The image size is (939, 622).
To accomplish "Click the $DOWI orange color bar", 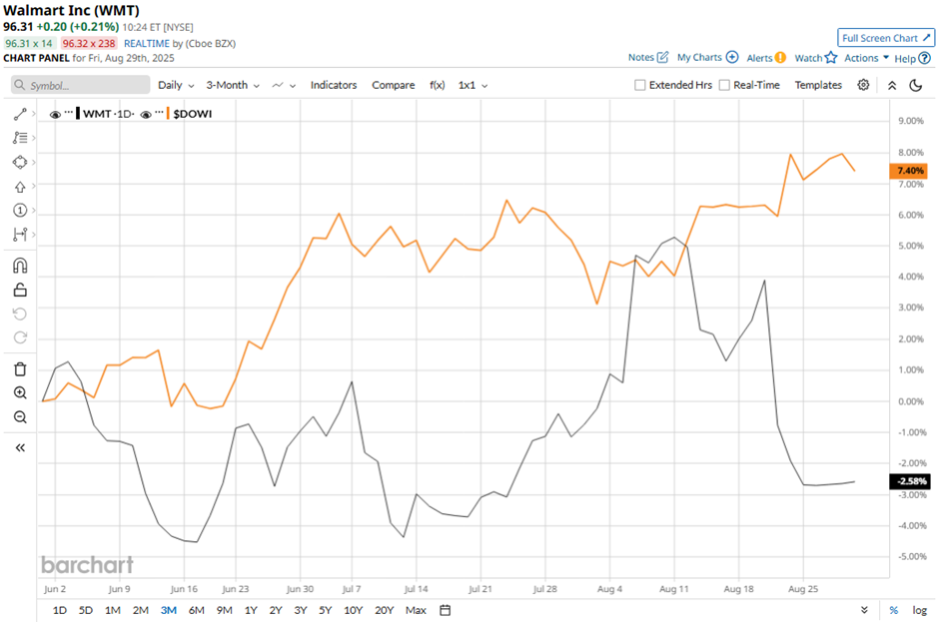I will click(168, 113).
